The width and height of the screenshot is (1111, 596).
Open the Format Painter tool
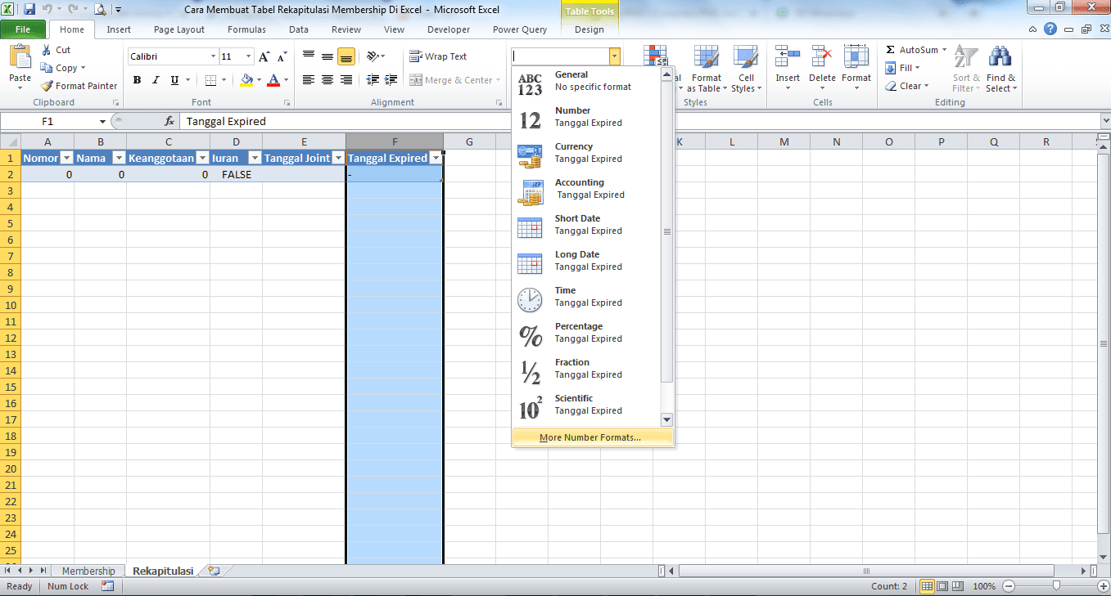(79, 85)
